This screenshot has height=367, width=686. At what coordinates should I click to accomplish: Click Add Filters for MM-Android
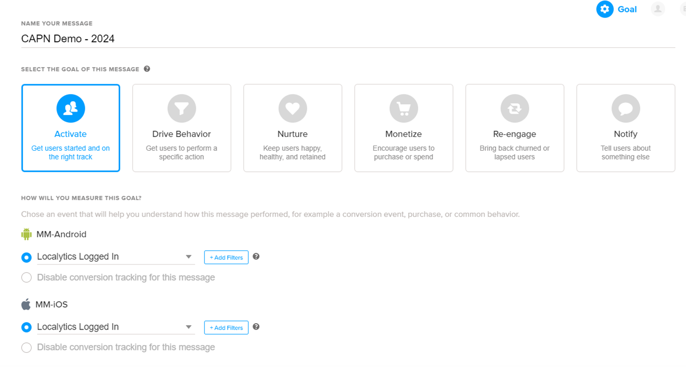pyautogui.click(x=226, y=257)
